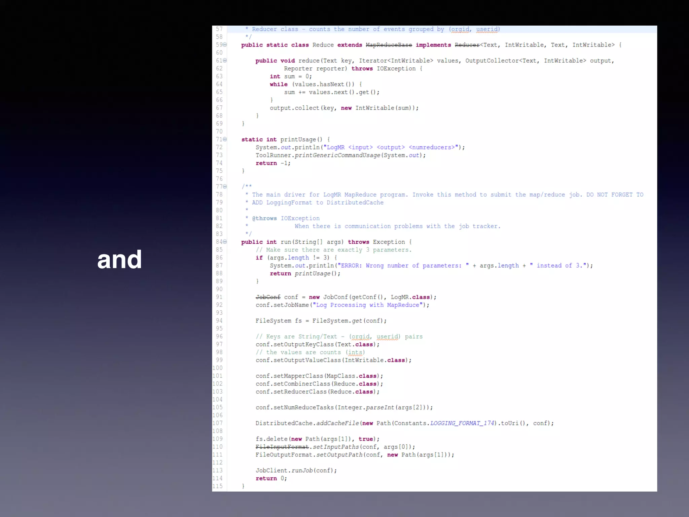Click the @throws tag in the Javadoc comment

click(x=264, y=218)
